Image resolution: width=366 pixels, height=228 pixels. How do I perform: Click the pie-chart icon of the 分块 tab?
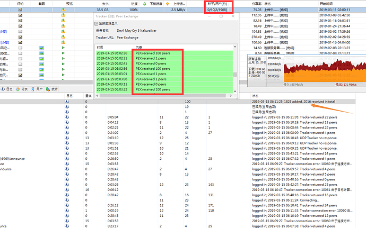click(18, 90)
